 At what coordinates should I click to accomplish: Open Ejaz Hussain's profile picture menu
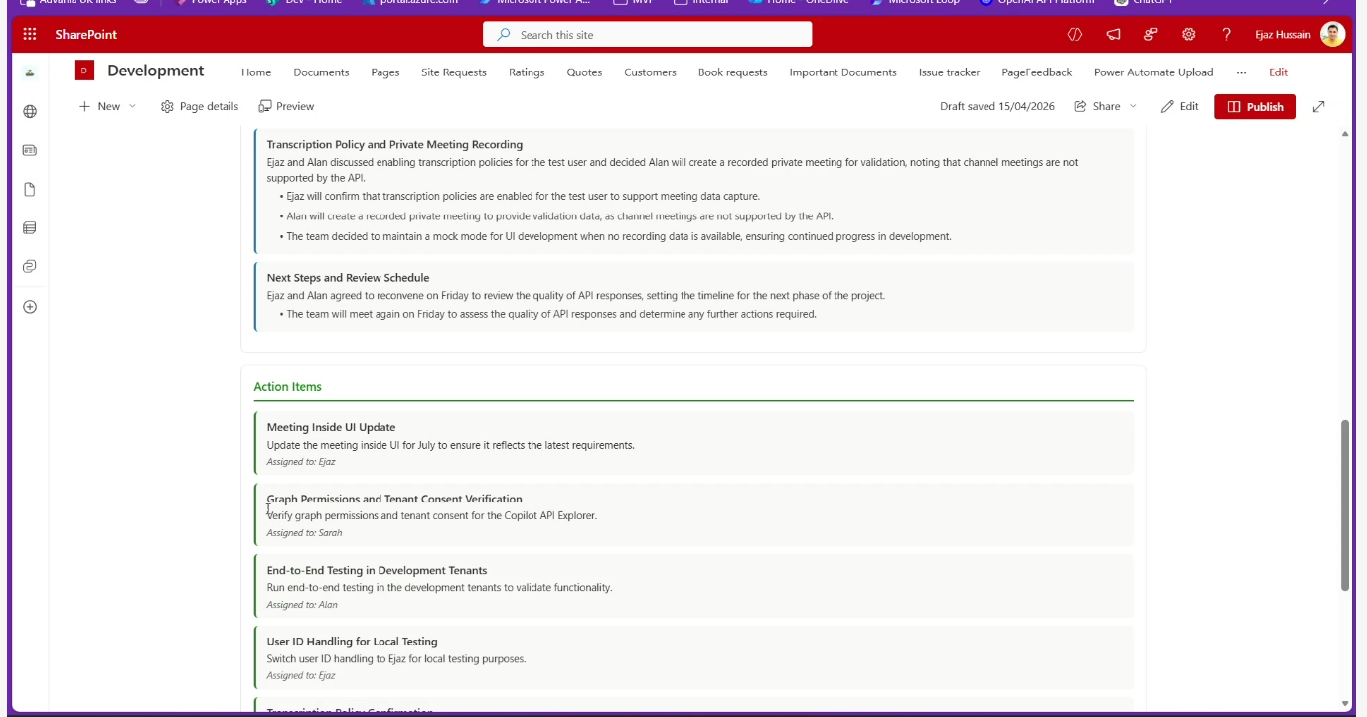1332,35
